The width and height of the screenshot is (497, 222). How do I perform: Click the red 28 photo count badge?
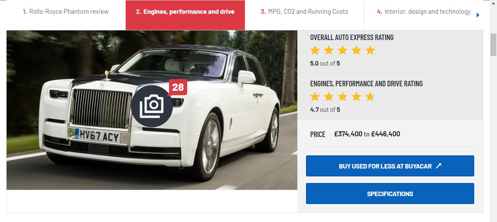point(178,87)
